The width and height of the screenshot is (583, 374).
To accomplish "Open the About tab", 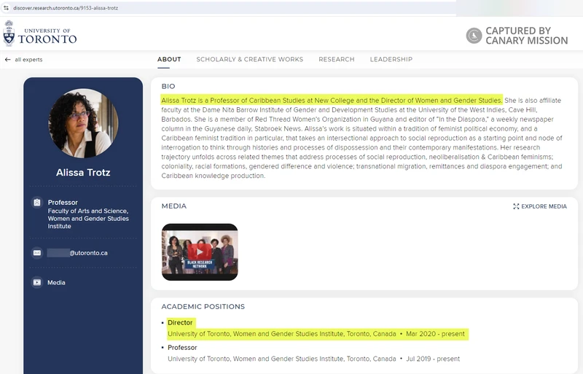I will [169, 59].
